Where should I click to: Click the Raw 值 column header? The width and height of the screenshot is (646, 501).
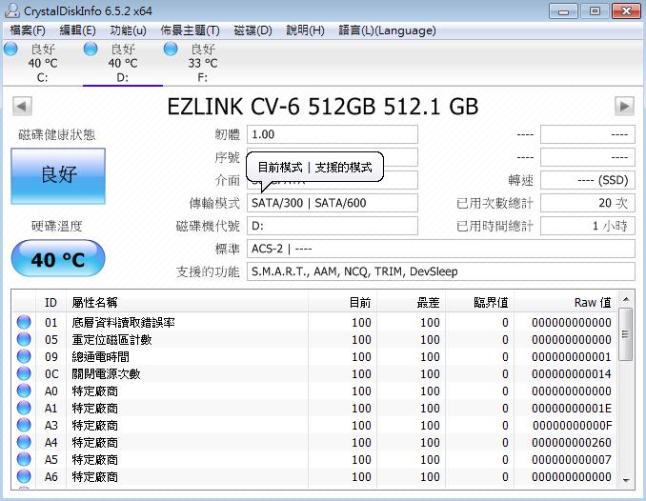pyautogui.click(x=566, y=303)
